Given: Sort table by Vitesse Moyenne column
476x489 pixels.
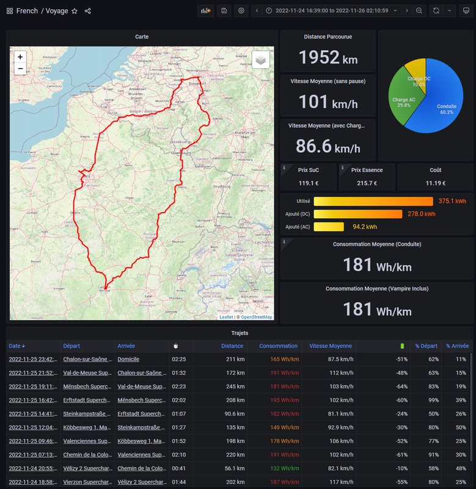Looking at the screenshot, I should coord(331,346).
